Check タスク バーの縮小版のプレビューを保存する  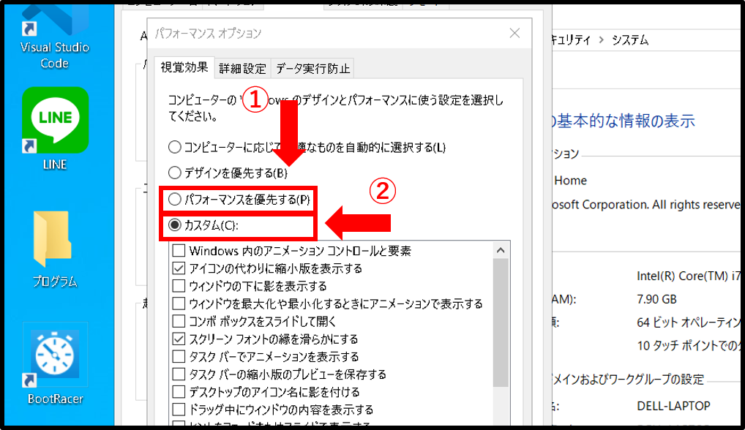179,374
